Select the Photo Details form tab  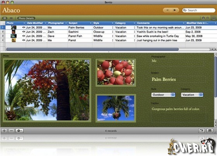[26, 18]
